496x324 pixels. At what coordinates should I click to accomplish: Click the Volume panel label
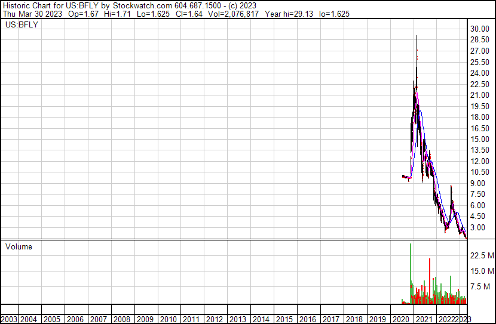pyautogui.click(x=19, y=246)
